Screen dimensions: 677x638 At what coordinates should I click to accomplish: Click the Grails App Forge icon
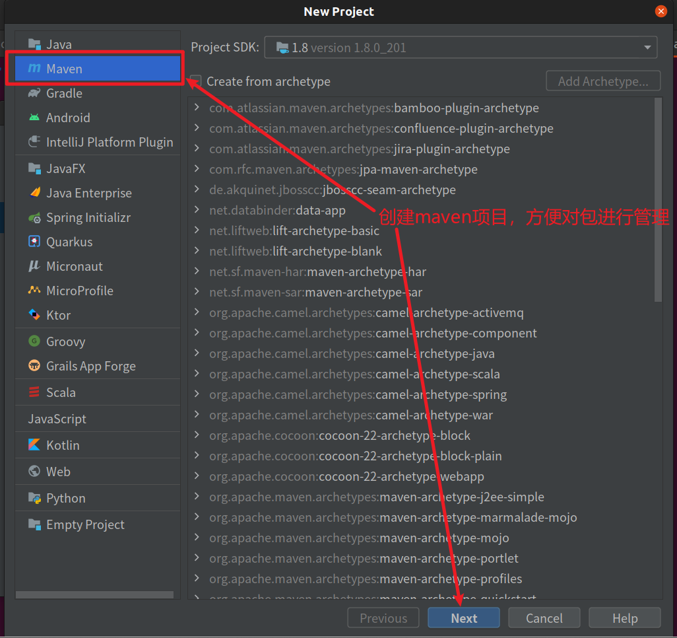34,365
